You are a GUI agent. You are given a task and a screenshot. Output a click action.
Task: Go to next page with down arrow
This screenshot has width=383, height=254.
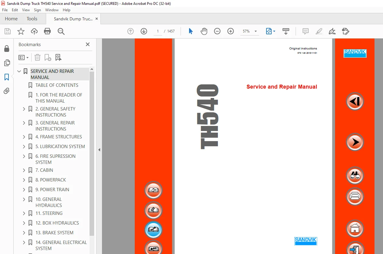(x=144, y=31)
